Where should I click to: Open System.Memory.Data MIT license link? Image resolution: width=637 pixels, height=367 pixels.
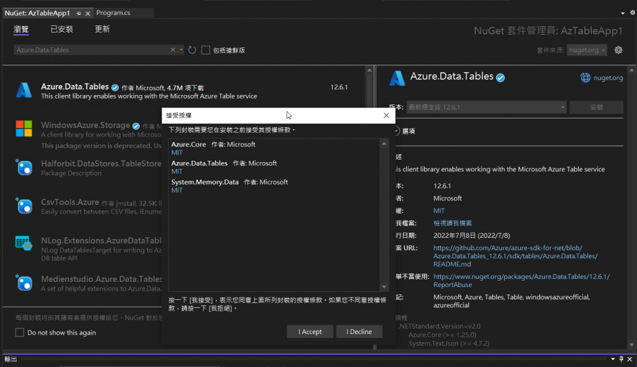click(177, 190)
